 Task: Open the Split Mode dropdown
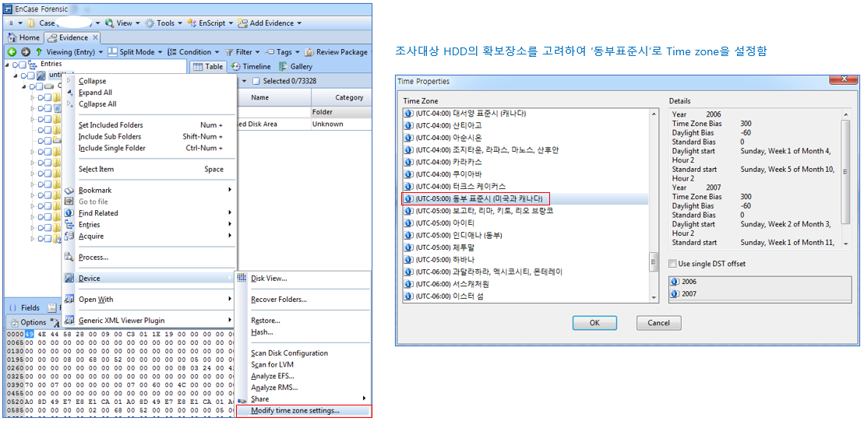(x=135, y=51)
